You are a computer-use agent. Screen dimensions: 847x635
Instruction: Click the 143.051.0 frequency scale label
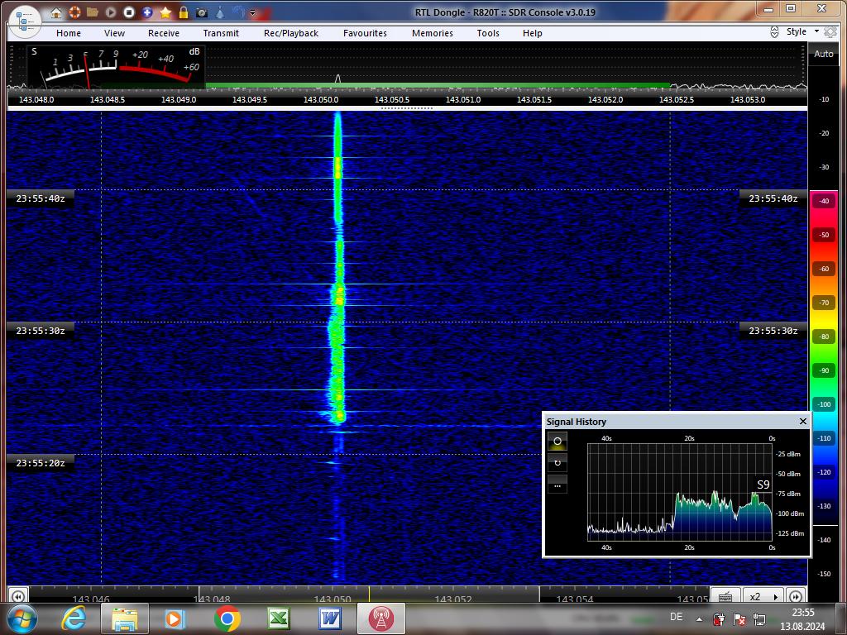point(463,100)
